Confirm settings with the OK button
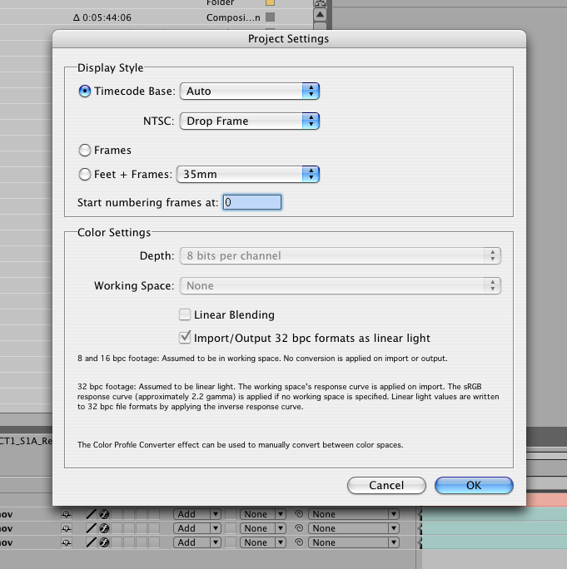This screenshot has width=567, height=569. pos(474,485)
